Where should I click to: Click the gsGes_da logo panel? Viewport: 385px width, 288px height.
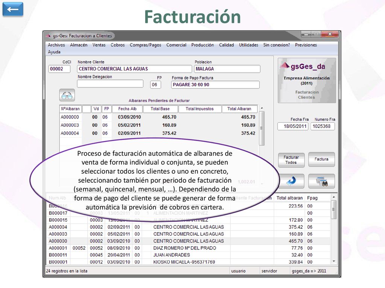coord(307,80)
